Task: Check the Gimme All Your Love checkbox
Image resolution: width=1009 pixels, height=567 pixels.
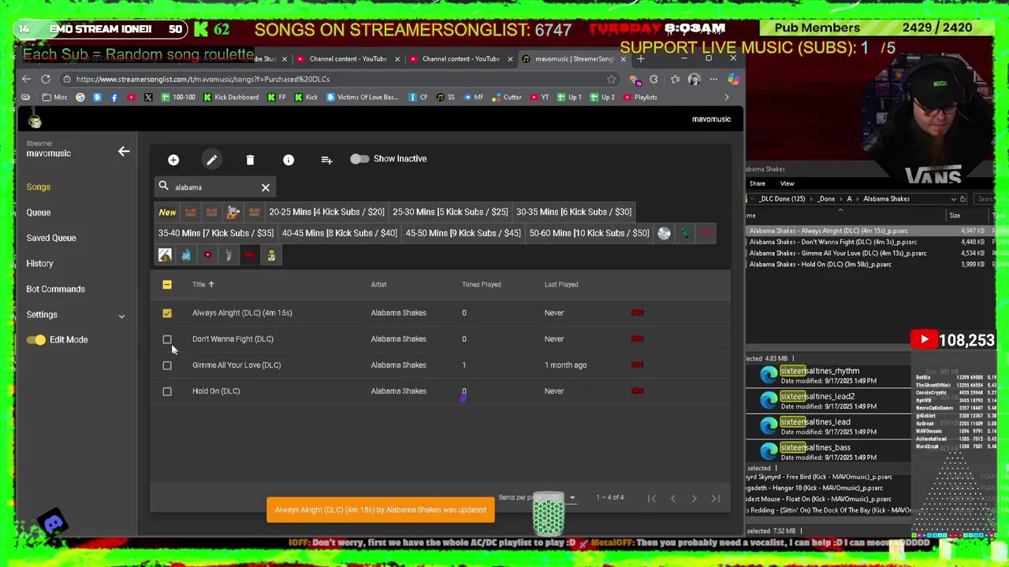Action: point(167,365)
